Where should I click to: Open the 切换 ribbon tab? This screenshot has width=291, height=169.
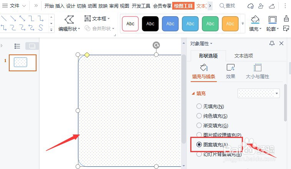pyautogui.click(x=81, y=6)
